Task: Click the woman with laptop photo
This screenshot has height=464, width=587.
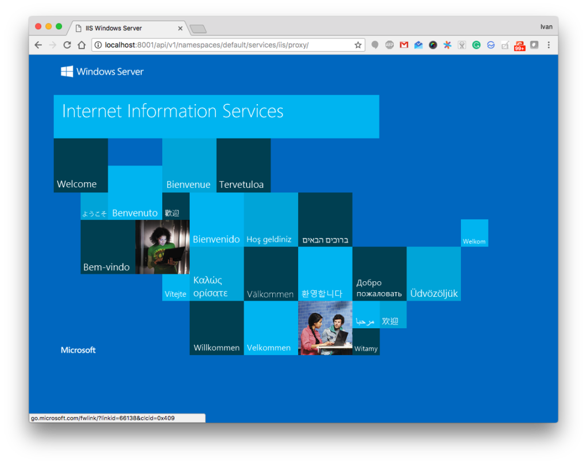Action: pyautogui.click(x=162, y=247)
